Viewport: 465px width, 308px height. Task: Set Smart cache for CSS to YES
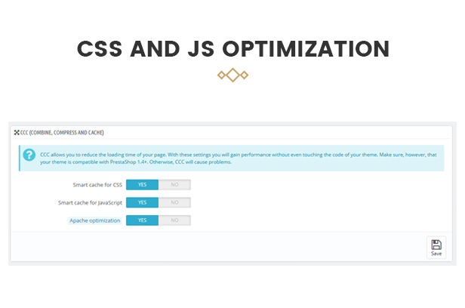point(142,184)
